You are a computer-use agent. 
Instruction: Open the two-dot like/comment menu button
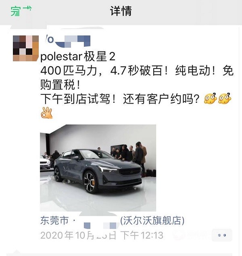[222, 235]
